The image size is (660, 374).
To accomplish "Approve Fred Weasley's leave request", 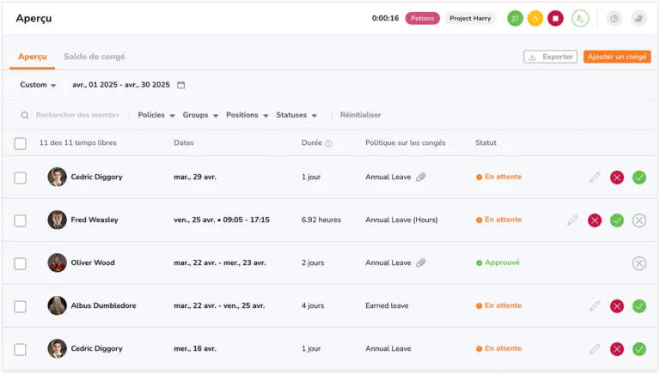I will pos(617,220).
